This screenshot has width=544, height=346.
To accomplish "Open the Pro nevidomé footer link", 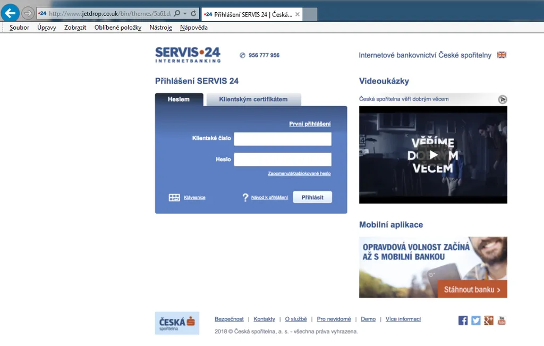I will 334,319.
